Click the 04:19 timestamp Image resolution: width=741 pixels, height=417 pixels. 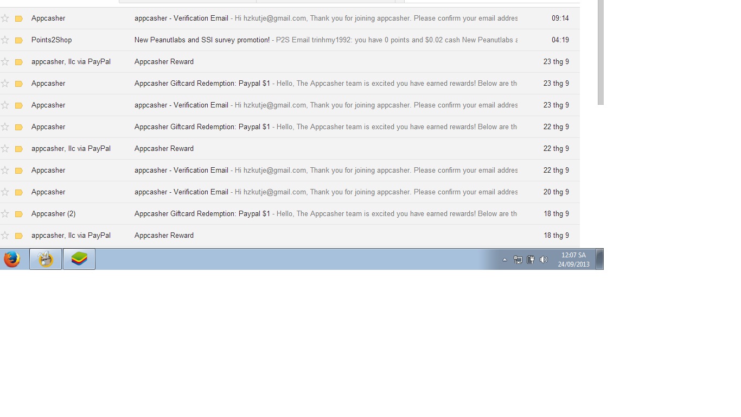[x=560, y=40]
